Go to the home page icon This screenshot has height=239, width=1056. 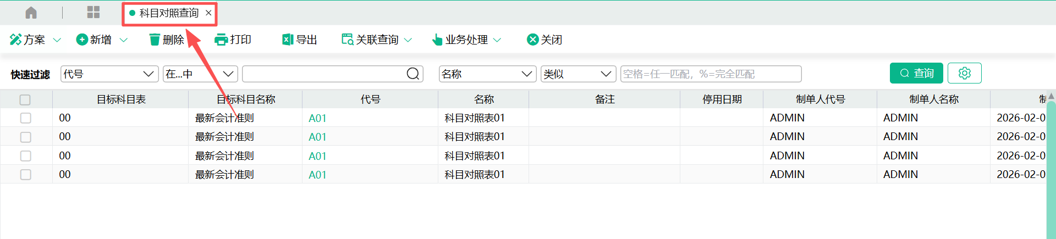31,13
